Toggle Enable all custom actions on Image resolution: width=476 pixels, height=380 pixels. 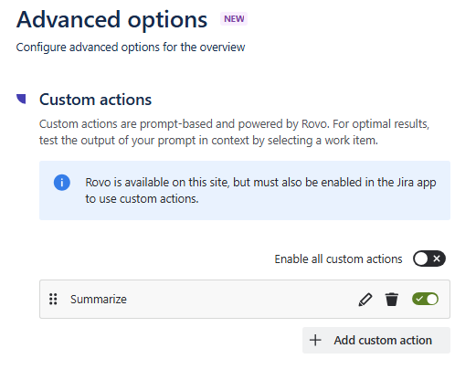click(x=429, y=259)
